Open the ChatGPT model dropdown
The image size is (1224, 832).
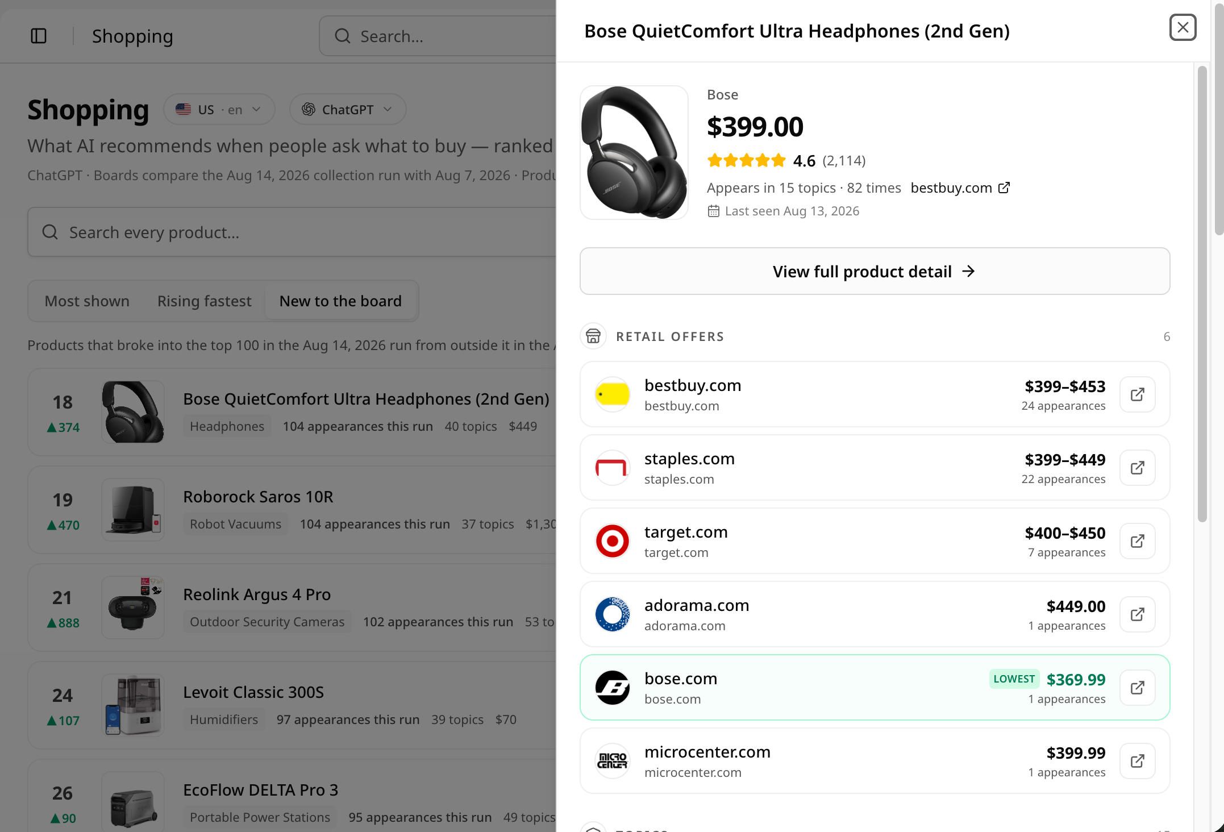(x=348, y=109)
